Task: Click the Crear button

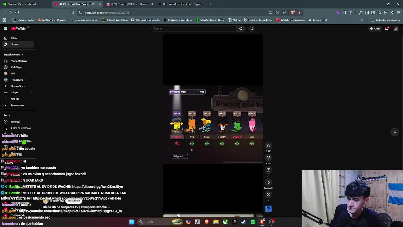Action: (x=375, y=29)
